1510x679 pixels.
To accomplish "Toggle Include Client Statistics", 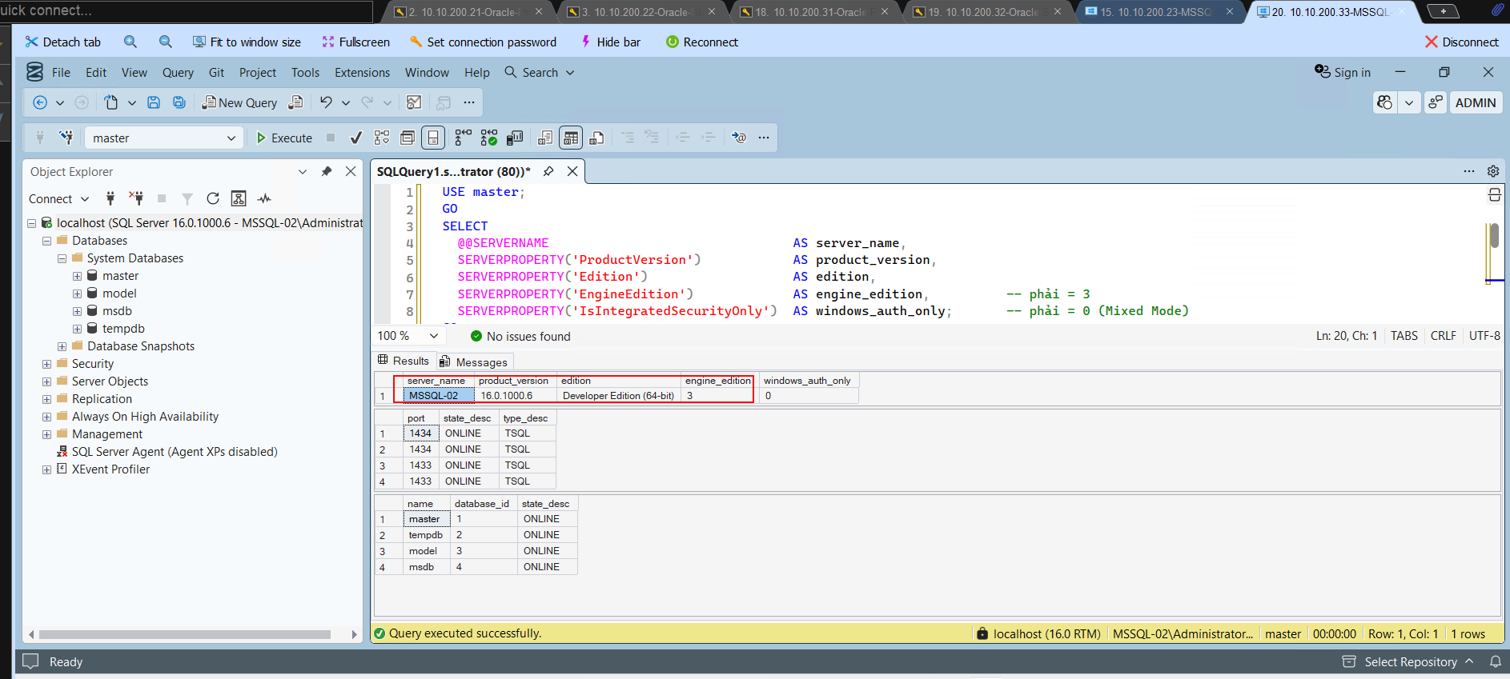I will (x=515, y=138).
